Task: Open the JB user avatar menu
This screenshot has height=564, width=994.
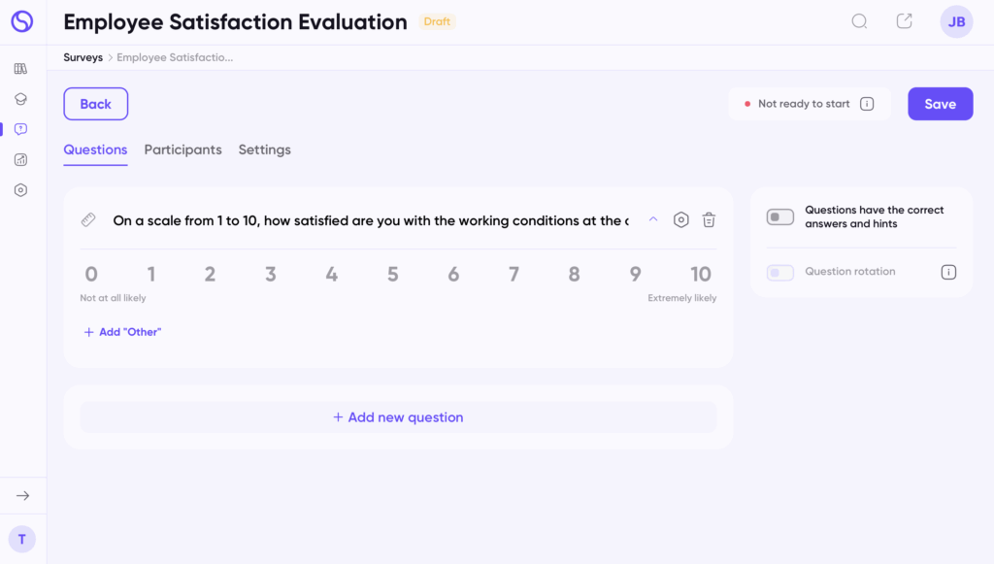Action: tap(956, 21)
